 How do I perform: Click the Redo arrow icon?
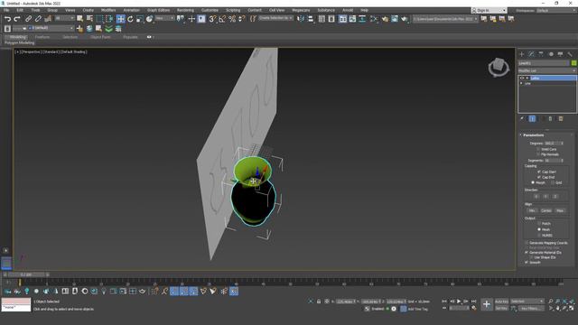(17, 19)
